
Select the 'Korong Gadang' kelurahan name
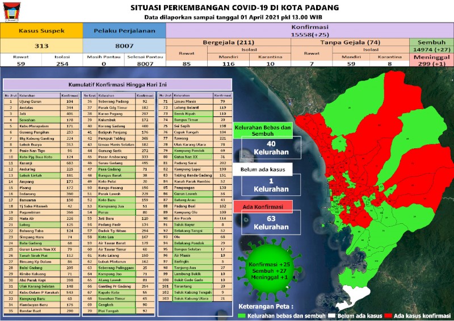(111, 126)
